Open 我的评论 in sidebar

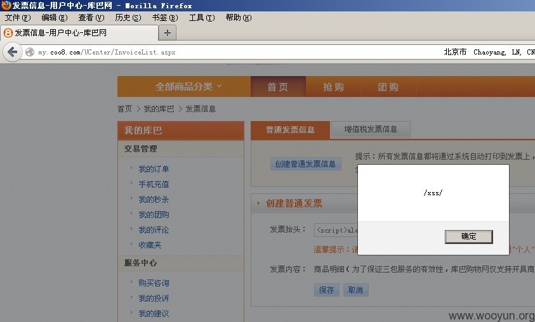[x=154, y=229]
